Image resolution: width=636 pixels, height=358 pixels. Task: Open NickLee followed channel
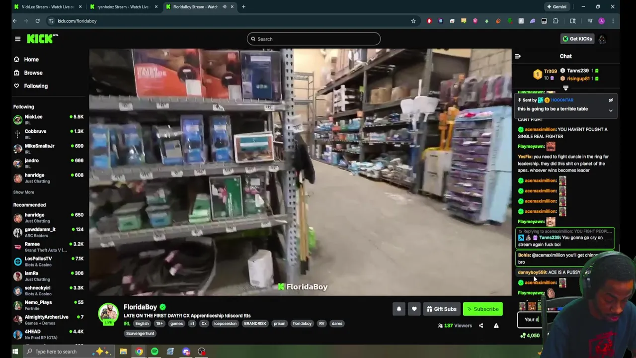pos(48,119)
